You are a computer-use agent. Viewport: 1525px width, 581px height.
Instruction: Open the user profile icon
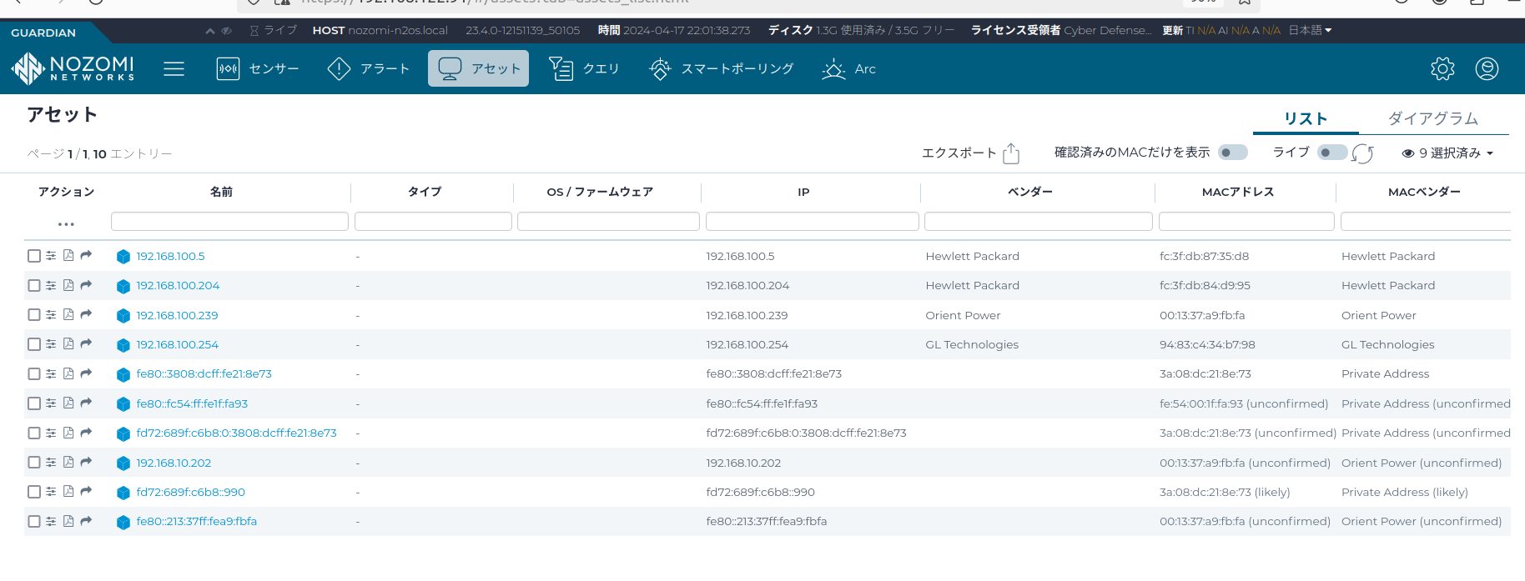pyautogui.click(x=1487, y=68)
